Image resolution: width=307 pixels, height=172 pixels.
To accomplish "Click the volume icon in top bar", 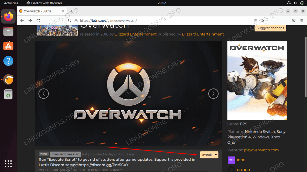I will coord(295,3).
